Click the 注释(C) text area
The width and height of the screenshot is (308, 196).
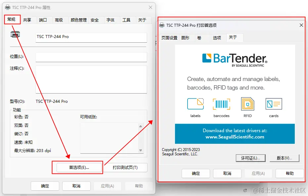click(x=91, y=79)
